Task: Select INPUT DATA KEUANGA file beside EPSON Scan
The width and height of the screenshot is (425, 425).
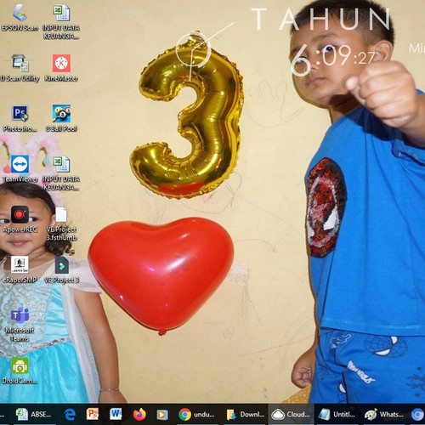Action: point(61,22)
